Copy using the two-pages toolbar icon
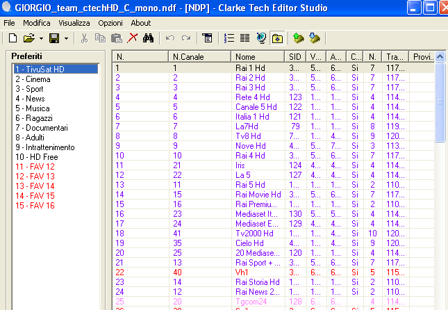Screen dimensions: 448x310 100,38
